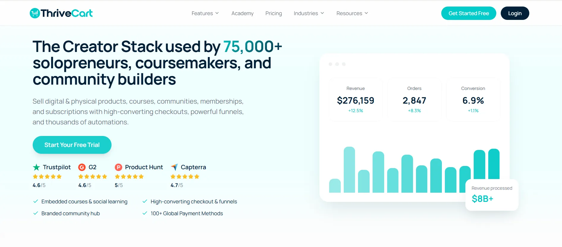The width and height of the screenshot is (562, 247).
Task: Click the Trustpilot green star icon
Action: point(36,167)
